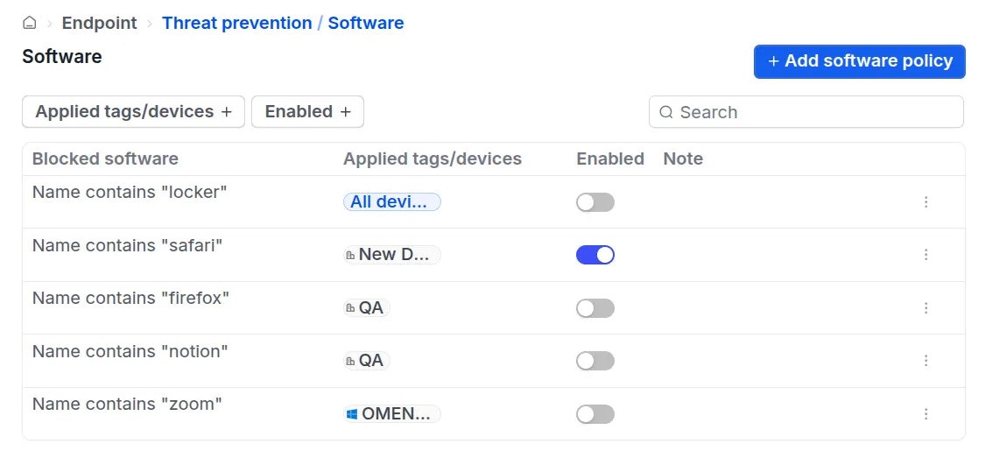Click the Windows icon on OMEN device tag
Image resolution: width=985 pixels, height=458 pixels.
[352, 414]
